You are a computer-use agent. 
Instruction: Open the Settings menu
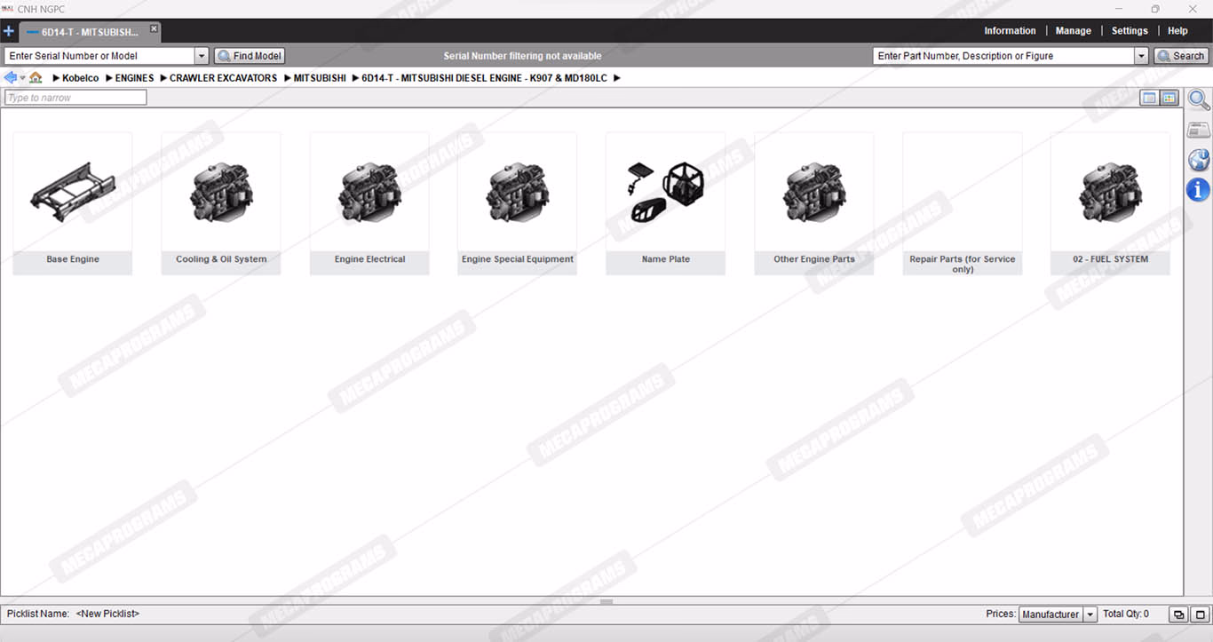1130,31
